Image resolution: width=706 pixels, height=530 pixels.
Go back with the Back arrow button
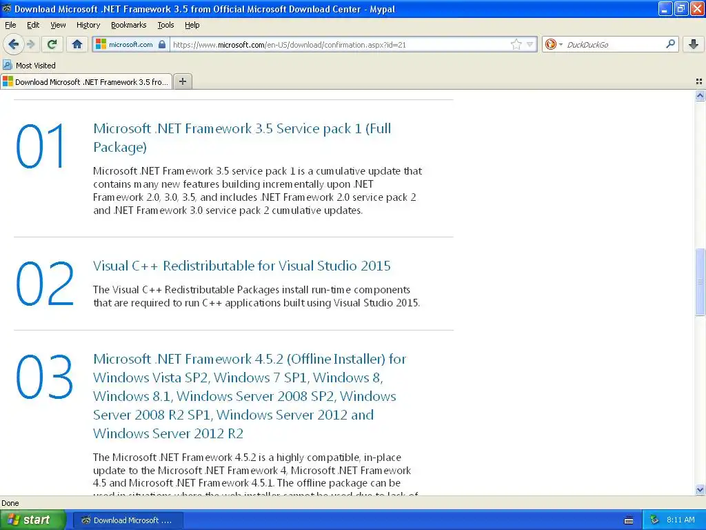click(14, 44)
